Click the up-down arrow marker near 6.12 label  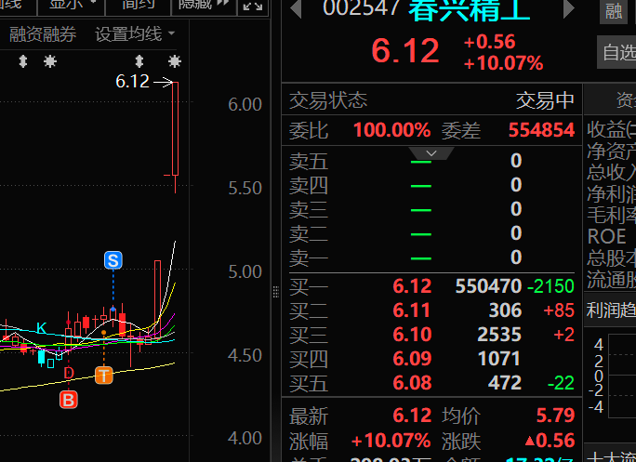point(139,61)
